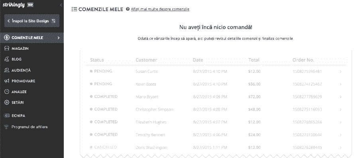Click the Setări gear icon
The width and height of the screenshot is (356, 158).
[7, 102]
